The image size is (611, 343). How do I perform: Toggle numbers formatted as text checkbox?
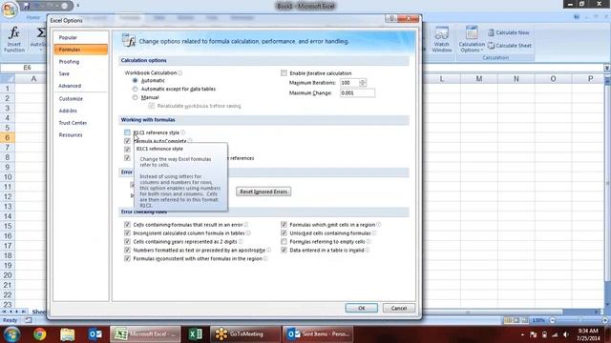127,251
